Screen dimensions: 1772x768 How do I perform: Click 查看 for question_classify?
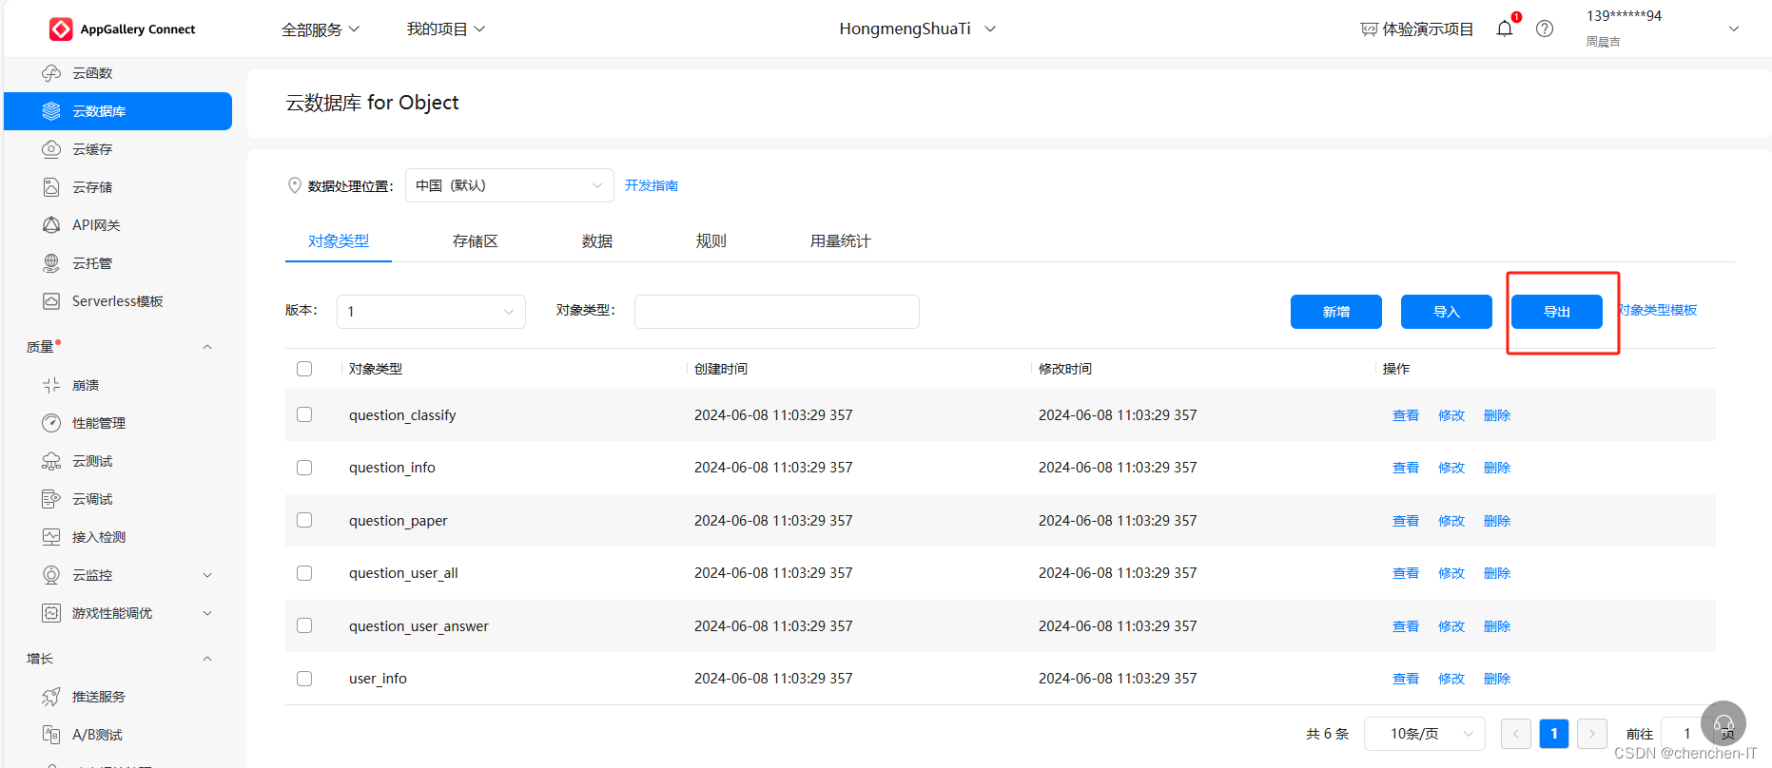point(1406,415)
